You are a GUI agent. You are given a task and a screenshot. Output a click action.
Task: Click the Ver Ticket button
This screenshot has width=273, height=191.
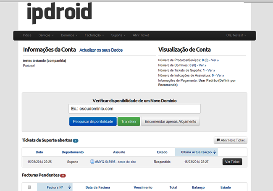(232, 162)
